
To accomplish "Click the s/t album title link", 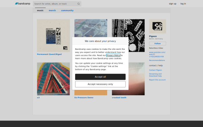I will 38,98.
